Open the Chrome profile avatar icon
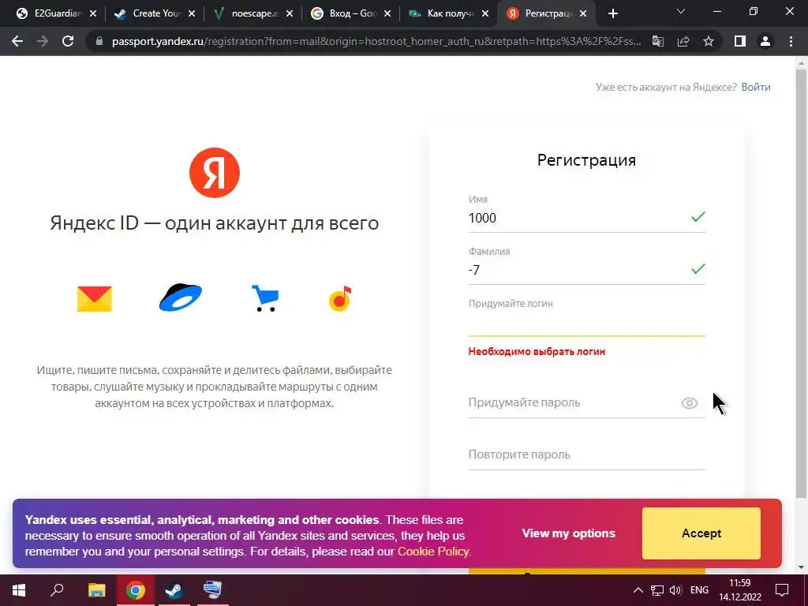 pos(765,41)
